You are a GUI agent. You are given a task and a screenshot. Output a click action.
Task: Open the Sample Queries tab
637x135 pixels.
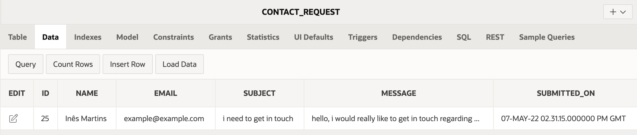tap(547, 37)
